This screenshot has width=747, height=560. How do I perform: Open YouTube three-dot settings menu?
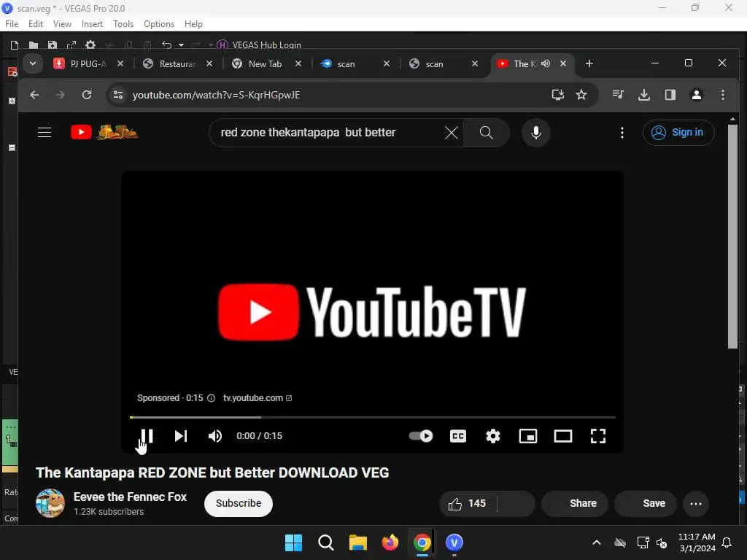622,133
